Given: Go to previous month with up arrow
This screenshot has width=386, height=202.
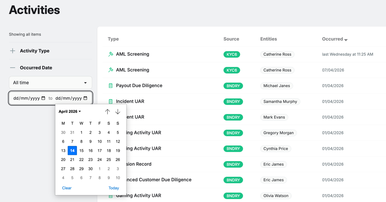Looking at the screenshot, I should tap(107, 112).
